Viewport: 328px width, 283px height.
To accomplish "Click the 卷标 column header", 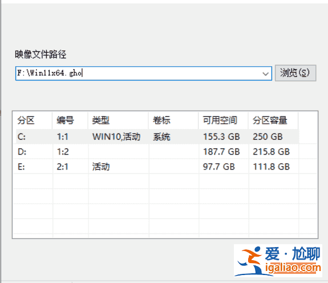I will tap(173, 120).
